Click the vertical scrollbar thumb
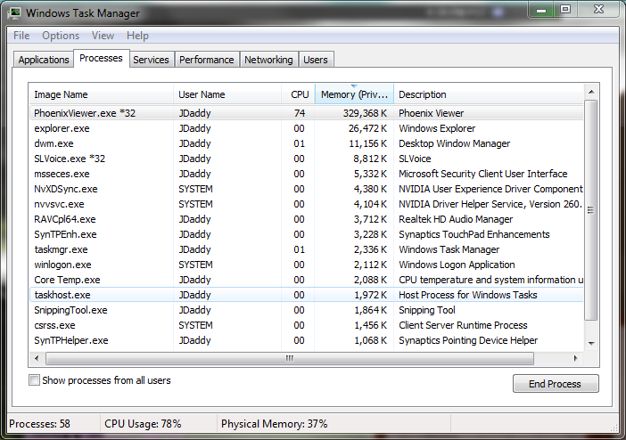The width and height of the screenshot is (626, 440). [x=591, y=210]
